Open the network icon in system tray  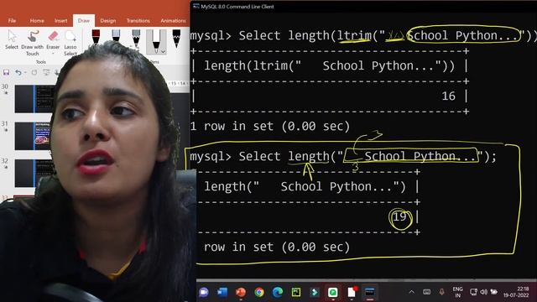[473, 292]
